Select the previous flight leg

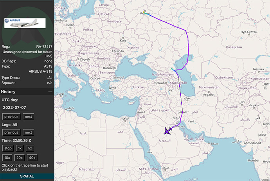point(11,133)
